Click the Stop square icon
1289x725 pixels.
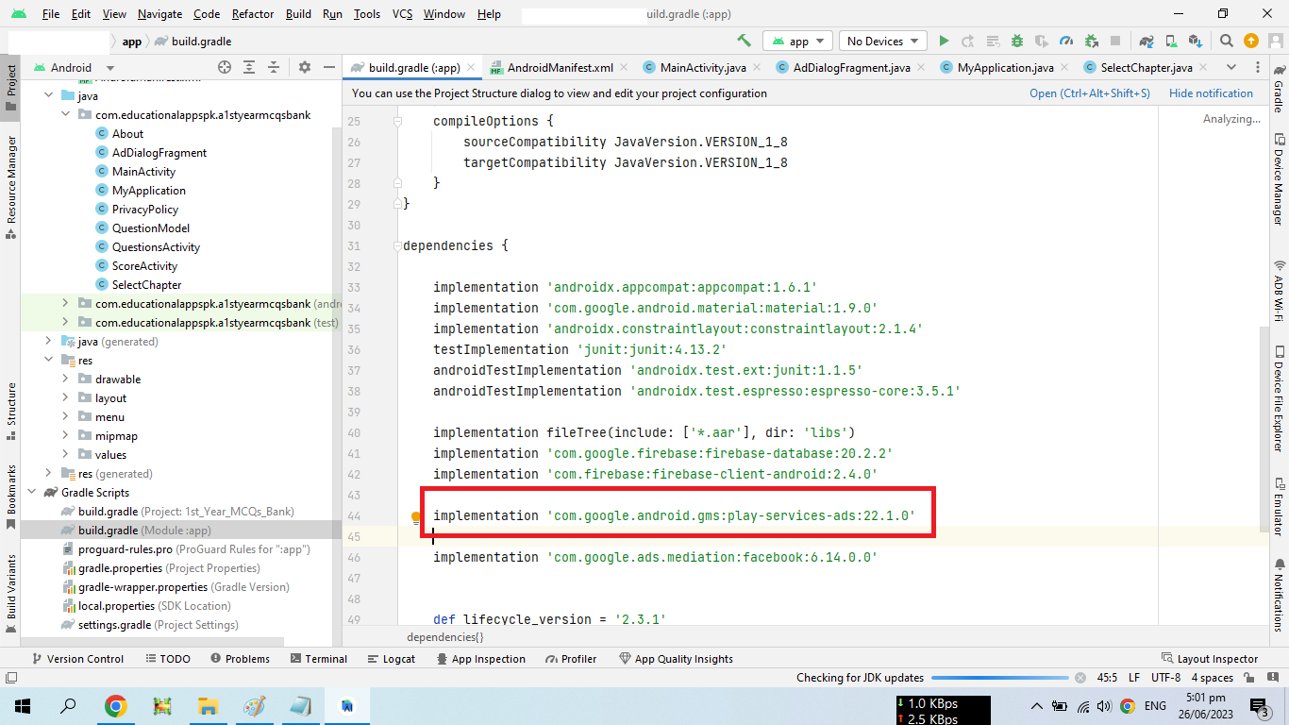click(x=1115, y=41)
